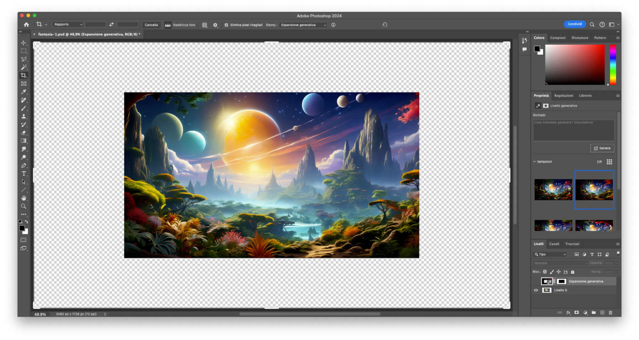Select the Hand tool
This screenshot has width=639, height=340.
pos(24,198)
